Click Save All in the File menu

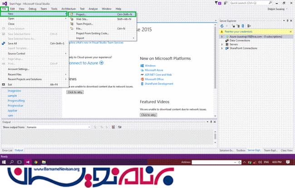(x=34, y=43)
